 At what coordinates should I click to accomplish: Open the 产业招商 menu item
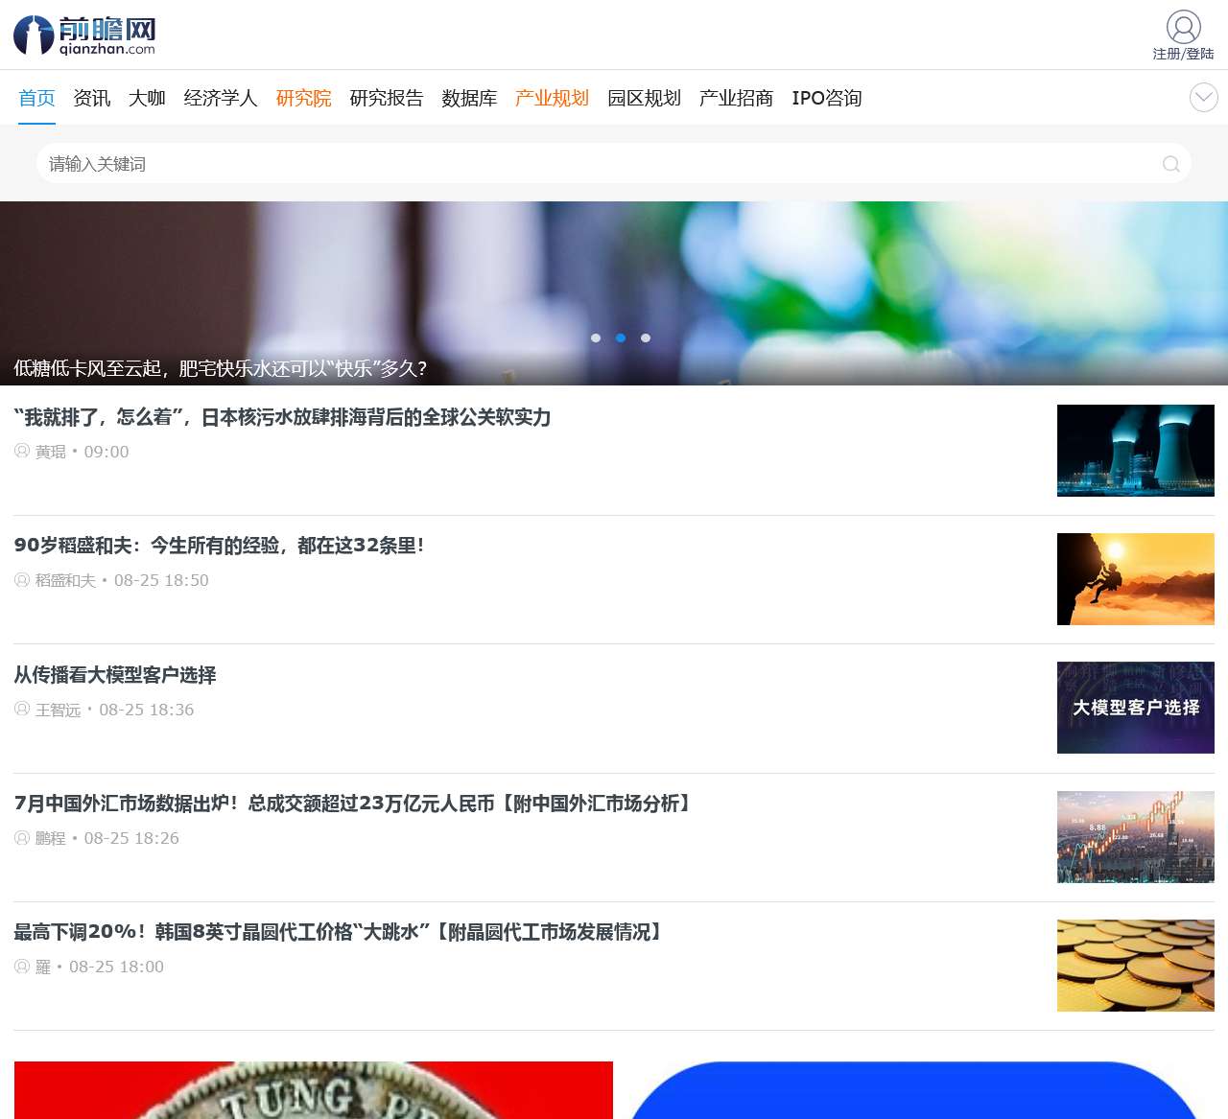pos(736,98)
